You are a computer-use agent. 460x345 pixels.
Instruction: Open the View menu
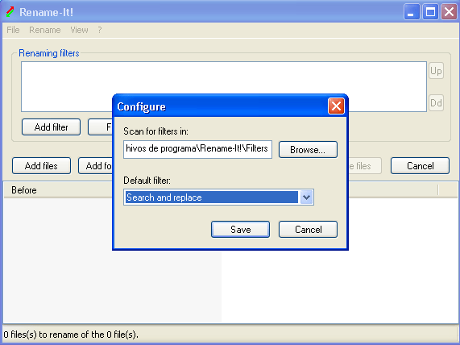(79, 30)
